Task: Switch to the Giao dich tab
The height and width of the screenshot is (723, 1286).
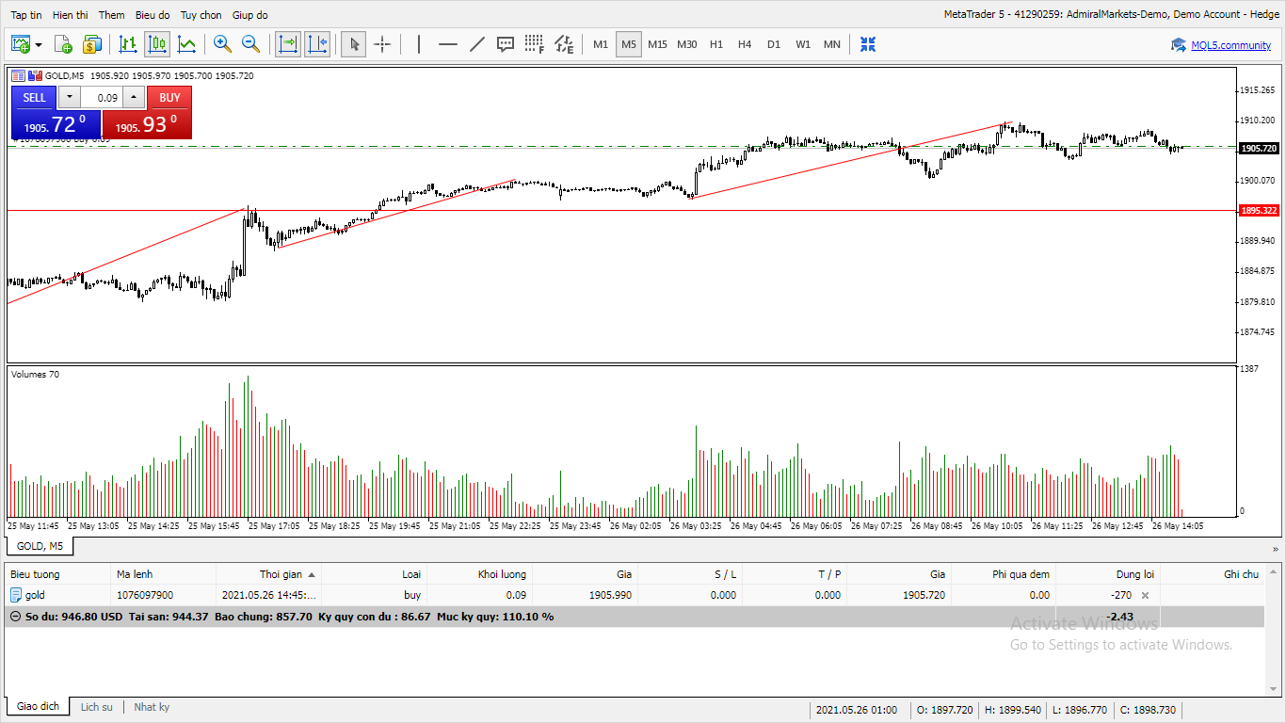Action: pyautogui.click(x=38, y=707)
